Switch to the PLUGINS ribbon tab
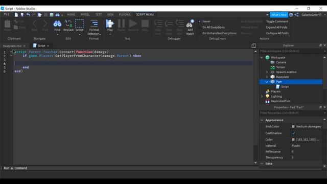 coord(125,14)
